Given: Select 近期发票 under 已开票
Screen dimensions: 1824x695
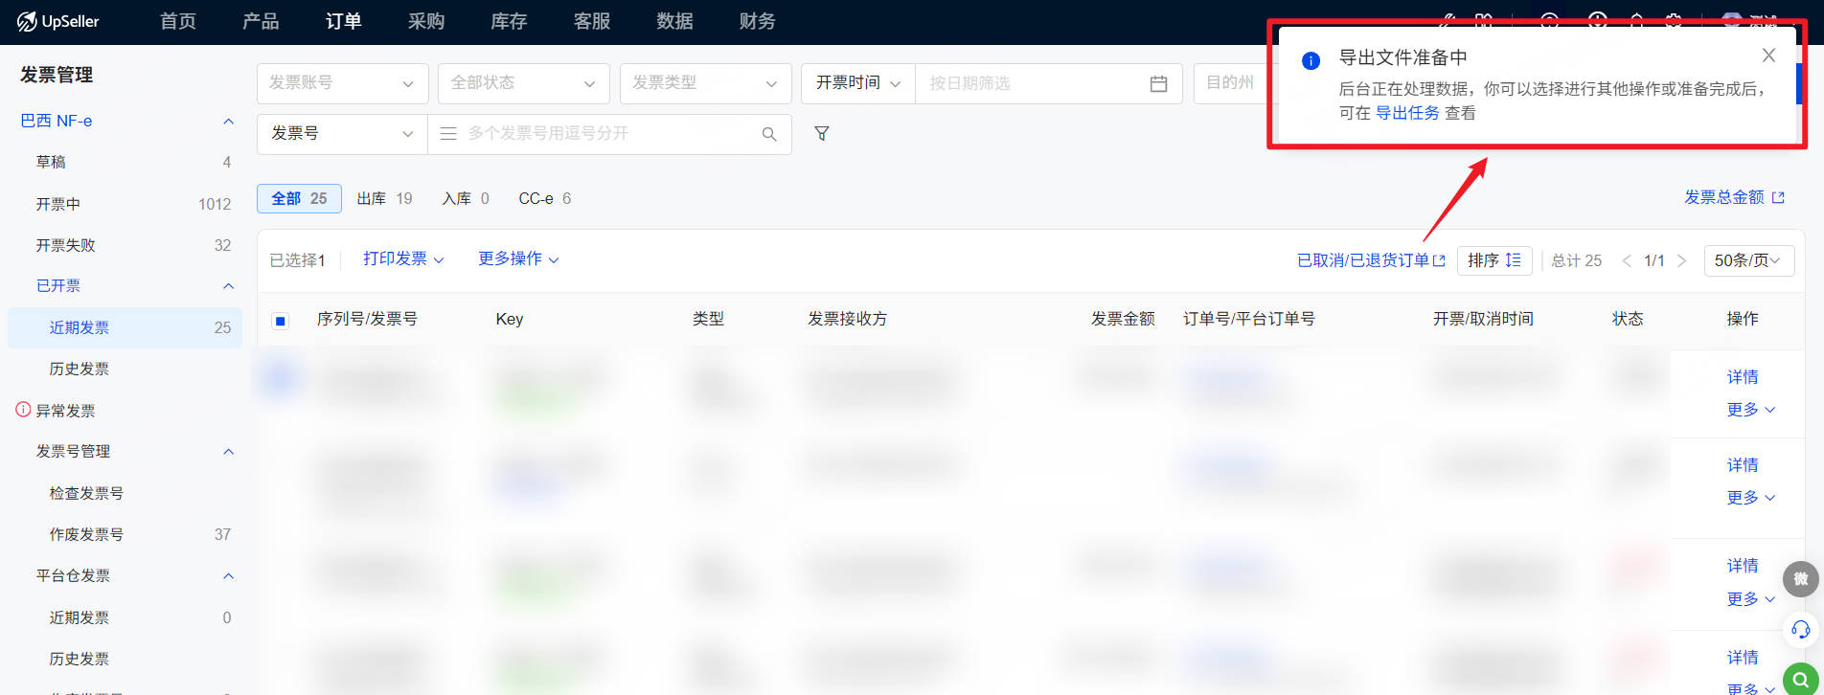Looking at the screenshot, I should pos(125,327).
